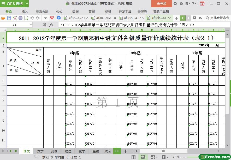Open the 审阅 ribbon tab
Viewport: 231px width, 160px height.
[92, 11]
